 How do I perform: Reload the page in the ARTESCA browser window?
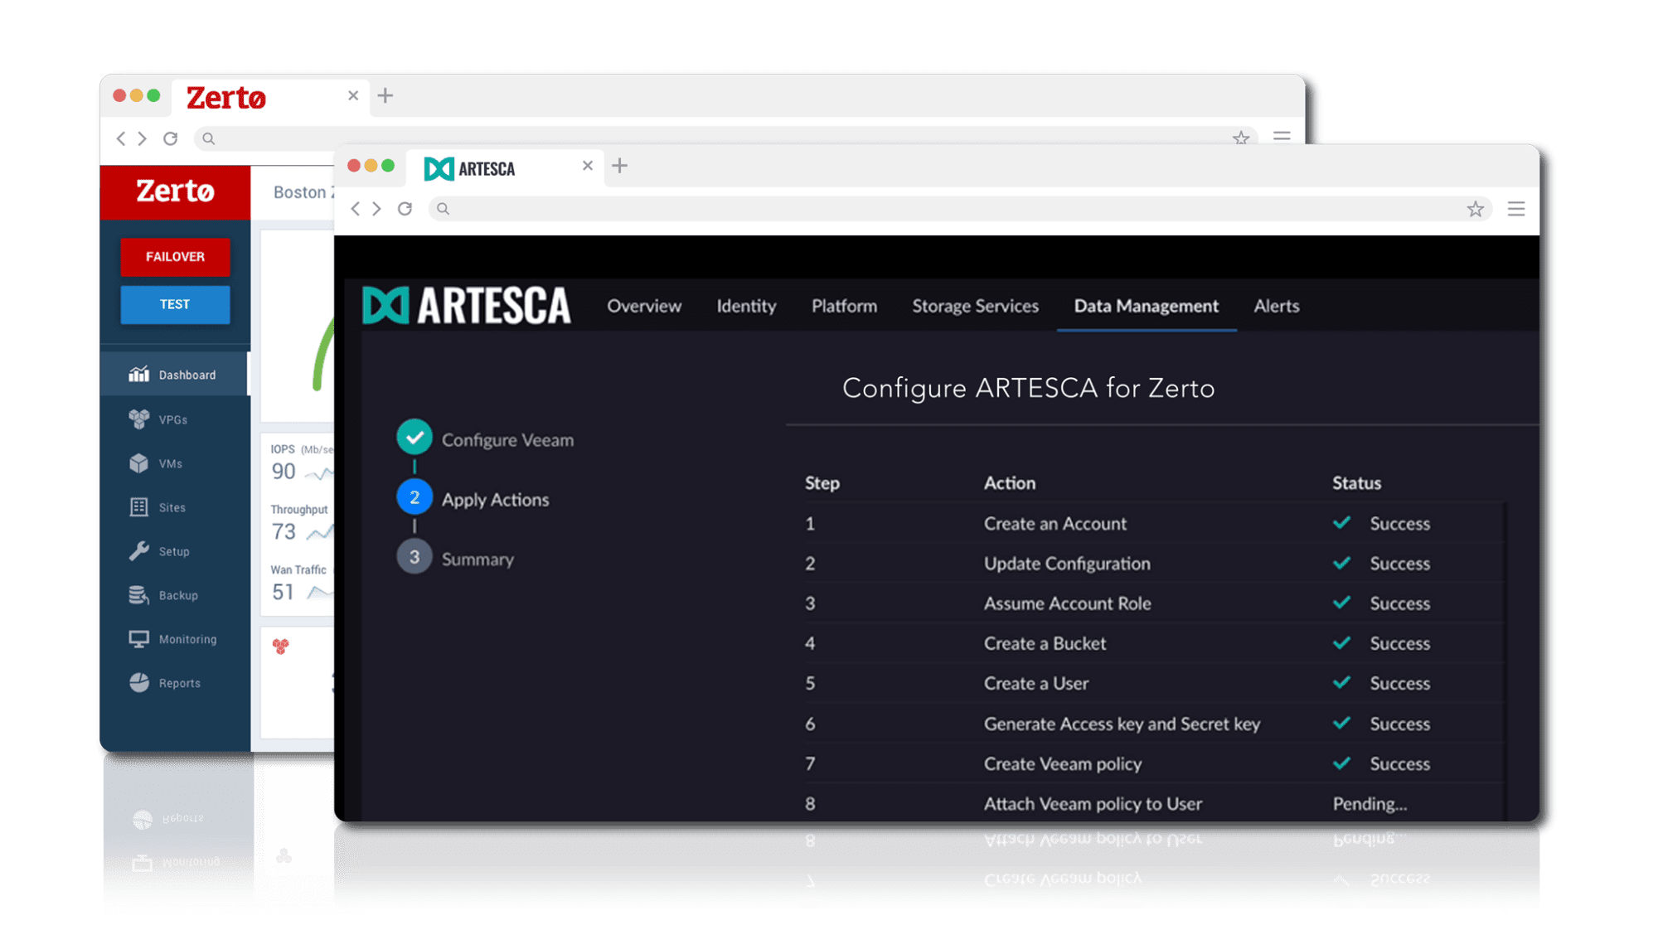[405, 209]
